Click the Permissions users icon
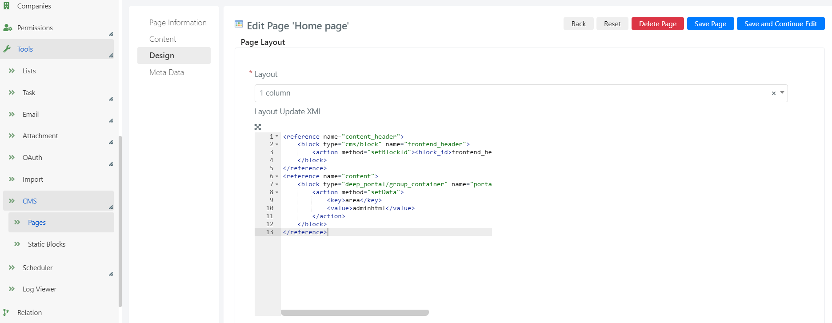 tap(8, 28)
